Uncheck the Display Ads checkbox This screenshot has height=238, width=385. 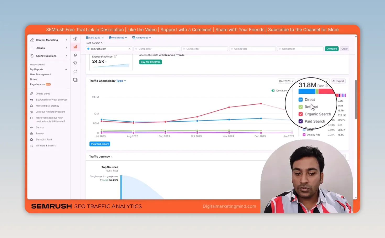(x=304, y=135)
